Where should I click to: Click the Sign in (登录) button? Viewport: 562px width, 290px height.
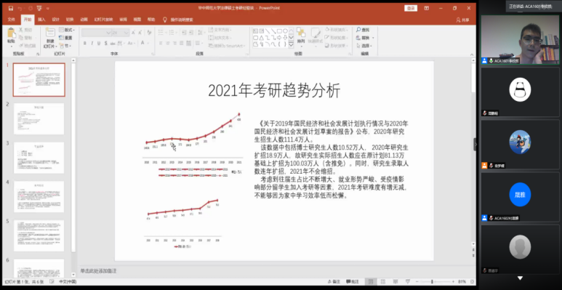coord(411,8)
